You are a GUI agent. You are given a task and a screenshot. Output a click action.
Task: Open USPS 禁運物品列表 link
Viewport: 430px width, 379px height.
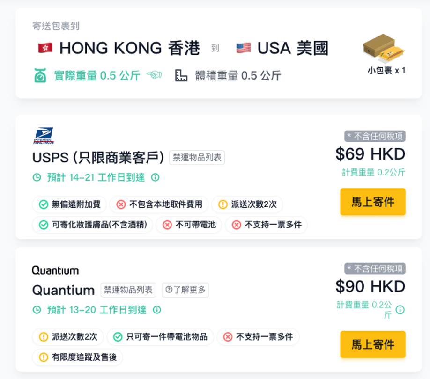click(x=197, y=158)
